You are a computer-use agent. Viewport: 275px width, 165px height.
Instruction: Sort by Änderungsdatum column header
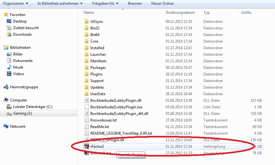pyautogui.click(x=180, y=13)
